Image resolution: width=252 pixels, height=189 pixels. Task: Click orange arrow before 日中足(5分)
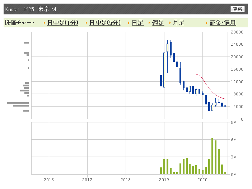point(87,23)
